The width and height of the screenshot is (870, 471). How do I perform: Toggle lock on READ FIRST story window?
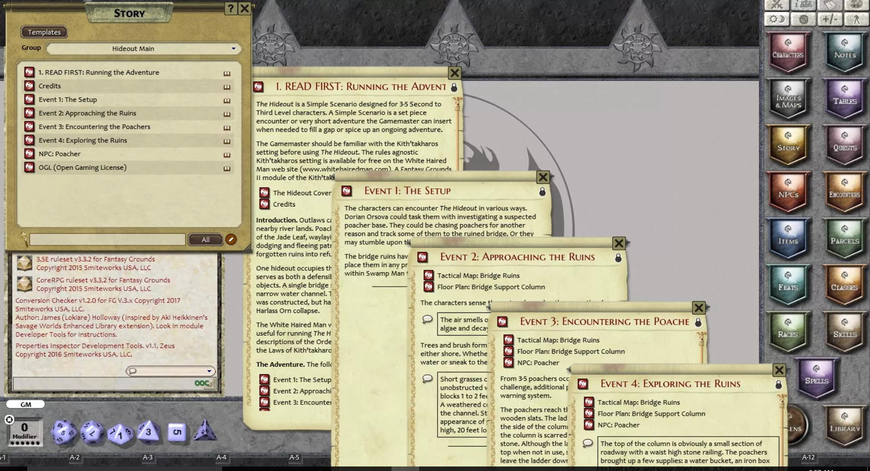click(454, 87)
